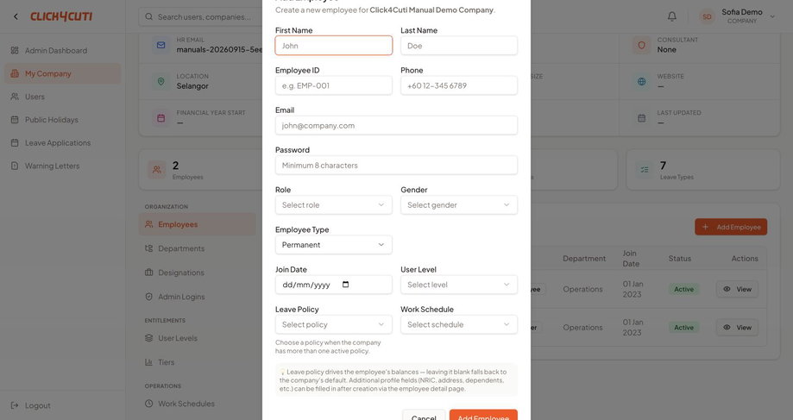Screen dimensions: 793x420
Task: Select the Departments section
Action: point(198,248)
